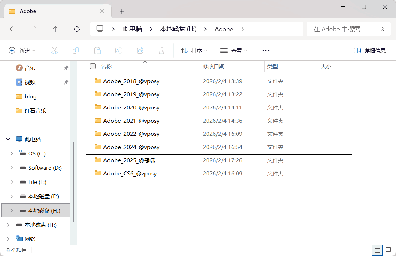Click the Copy icon in the toolbar
This screenshot has height=256, width=396.
[x=76, y=51]
